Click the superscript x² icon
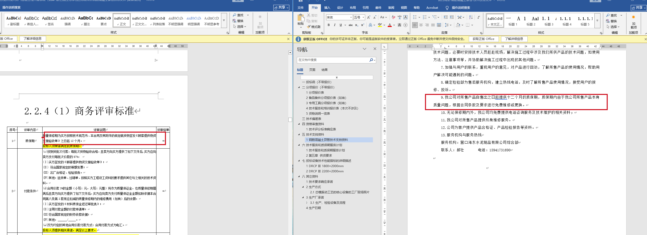The width and height of the screenshot is (647, 235). (x=362, y=25)
